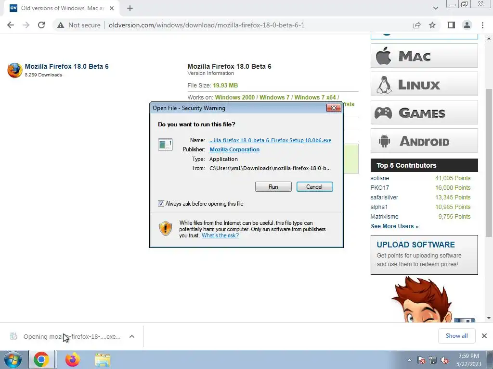Image resolution: width=493 pixels, height=369 pixels.
Task: Select the Old versions of Windows tab
Action: [62, 8]
